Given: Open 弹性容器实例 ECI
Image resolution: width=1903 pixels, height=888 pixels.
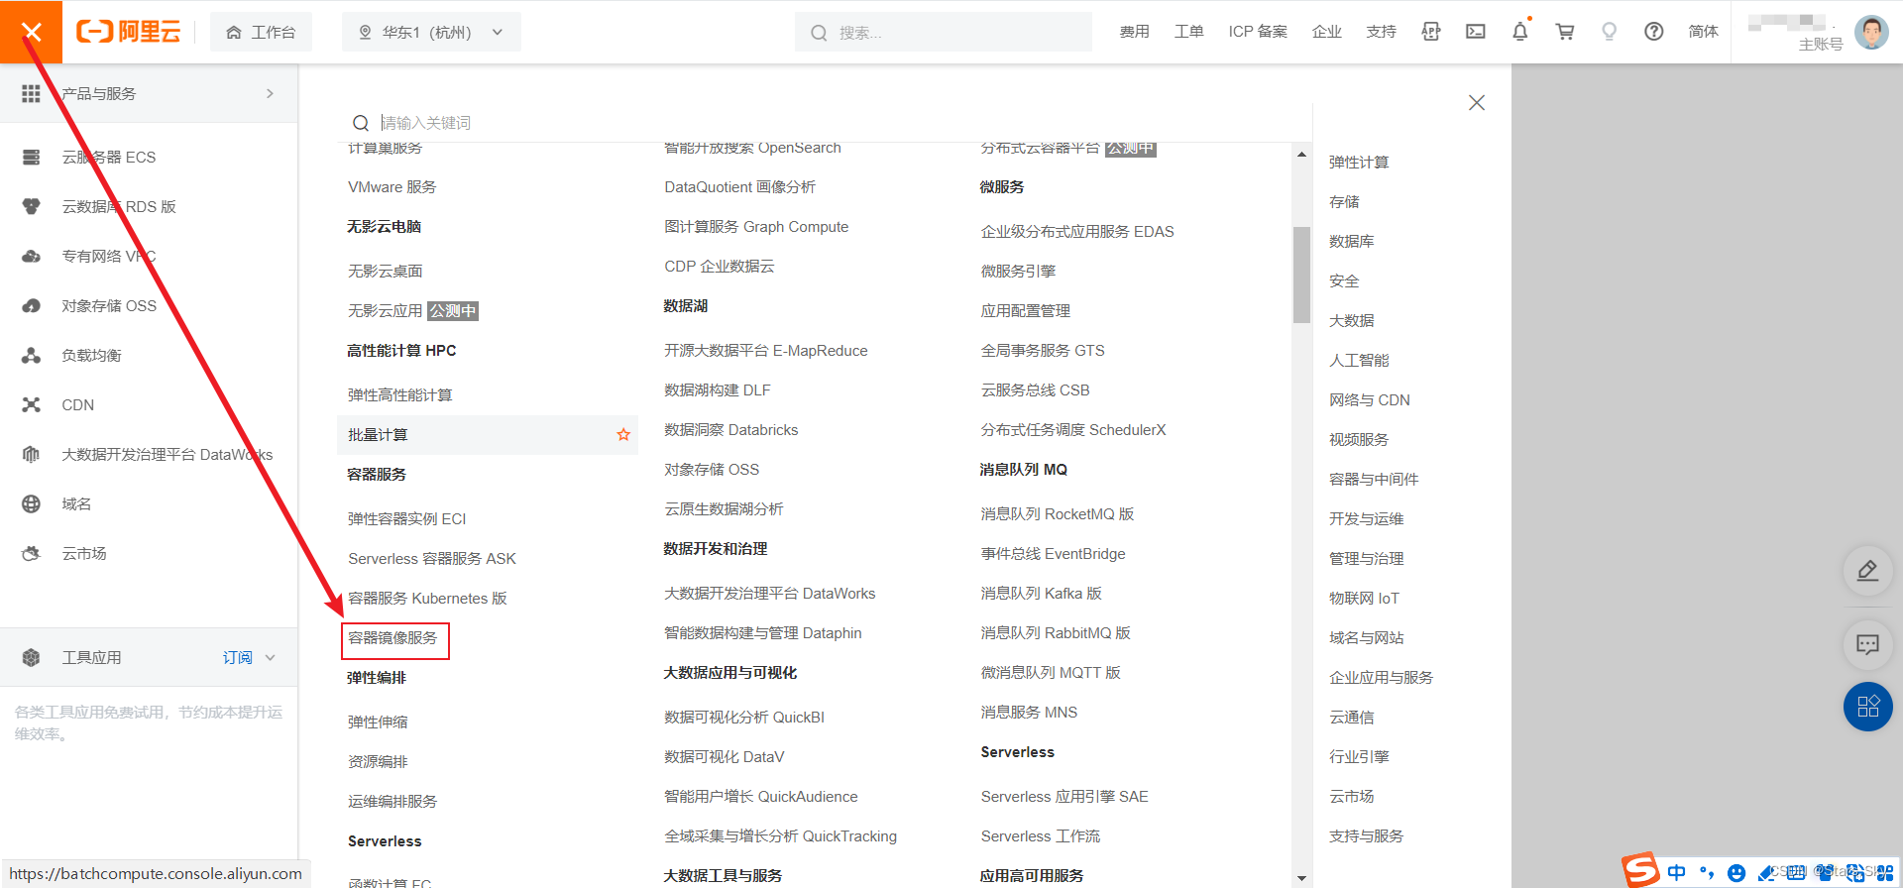Looking at the screenshot, I should [406, 518].
